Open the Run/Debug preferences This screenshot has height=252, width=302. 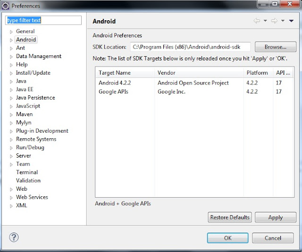tap(30, 147)
